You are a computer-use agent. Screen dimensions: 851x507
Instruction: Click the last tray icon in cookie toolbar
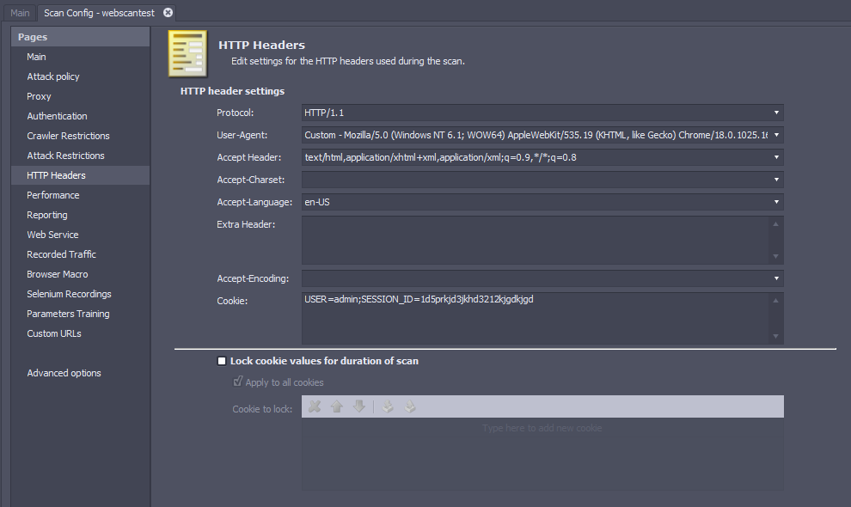point(410,406)
